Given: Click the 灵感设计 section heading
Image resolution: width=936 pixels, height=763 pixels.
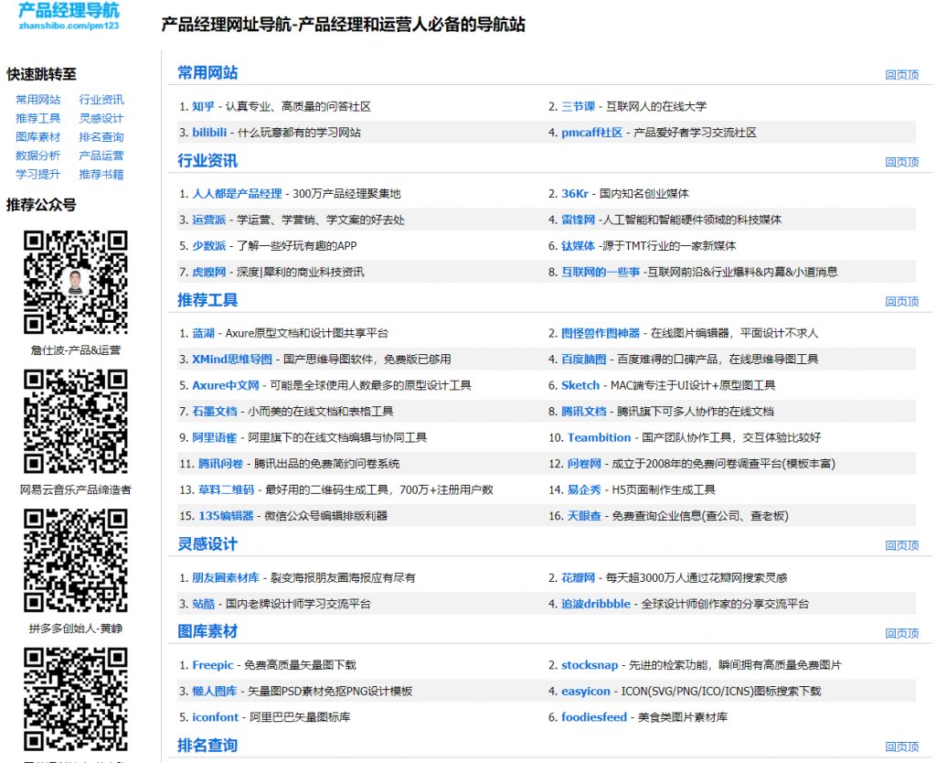Looking at the screenshot, I should click(207, 543).
